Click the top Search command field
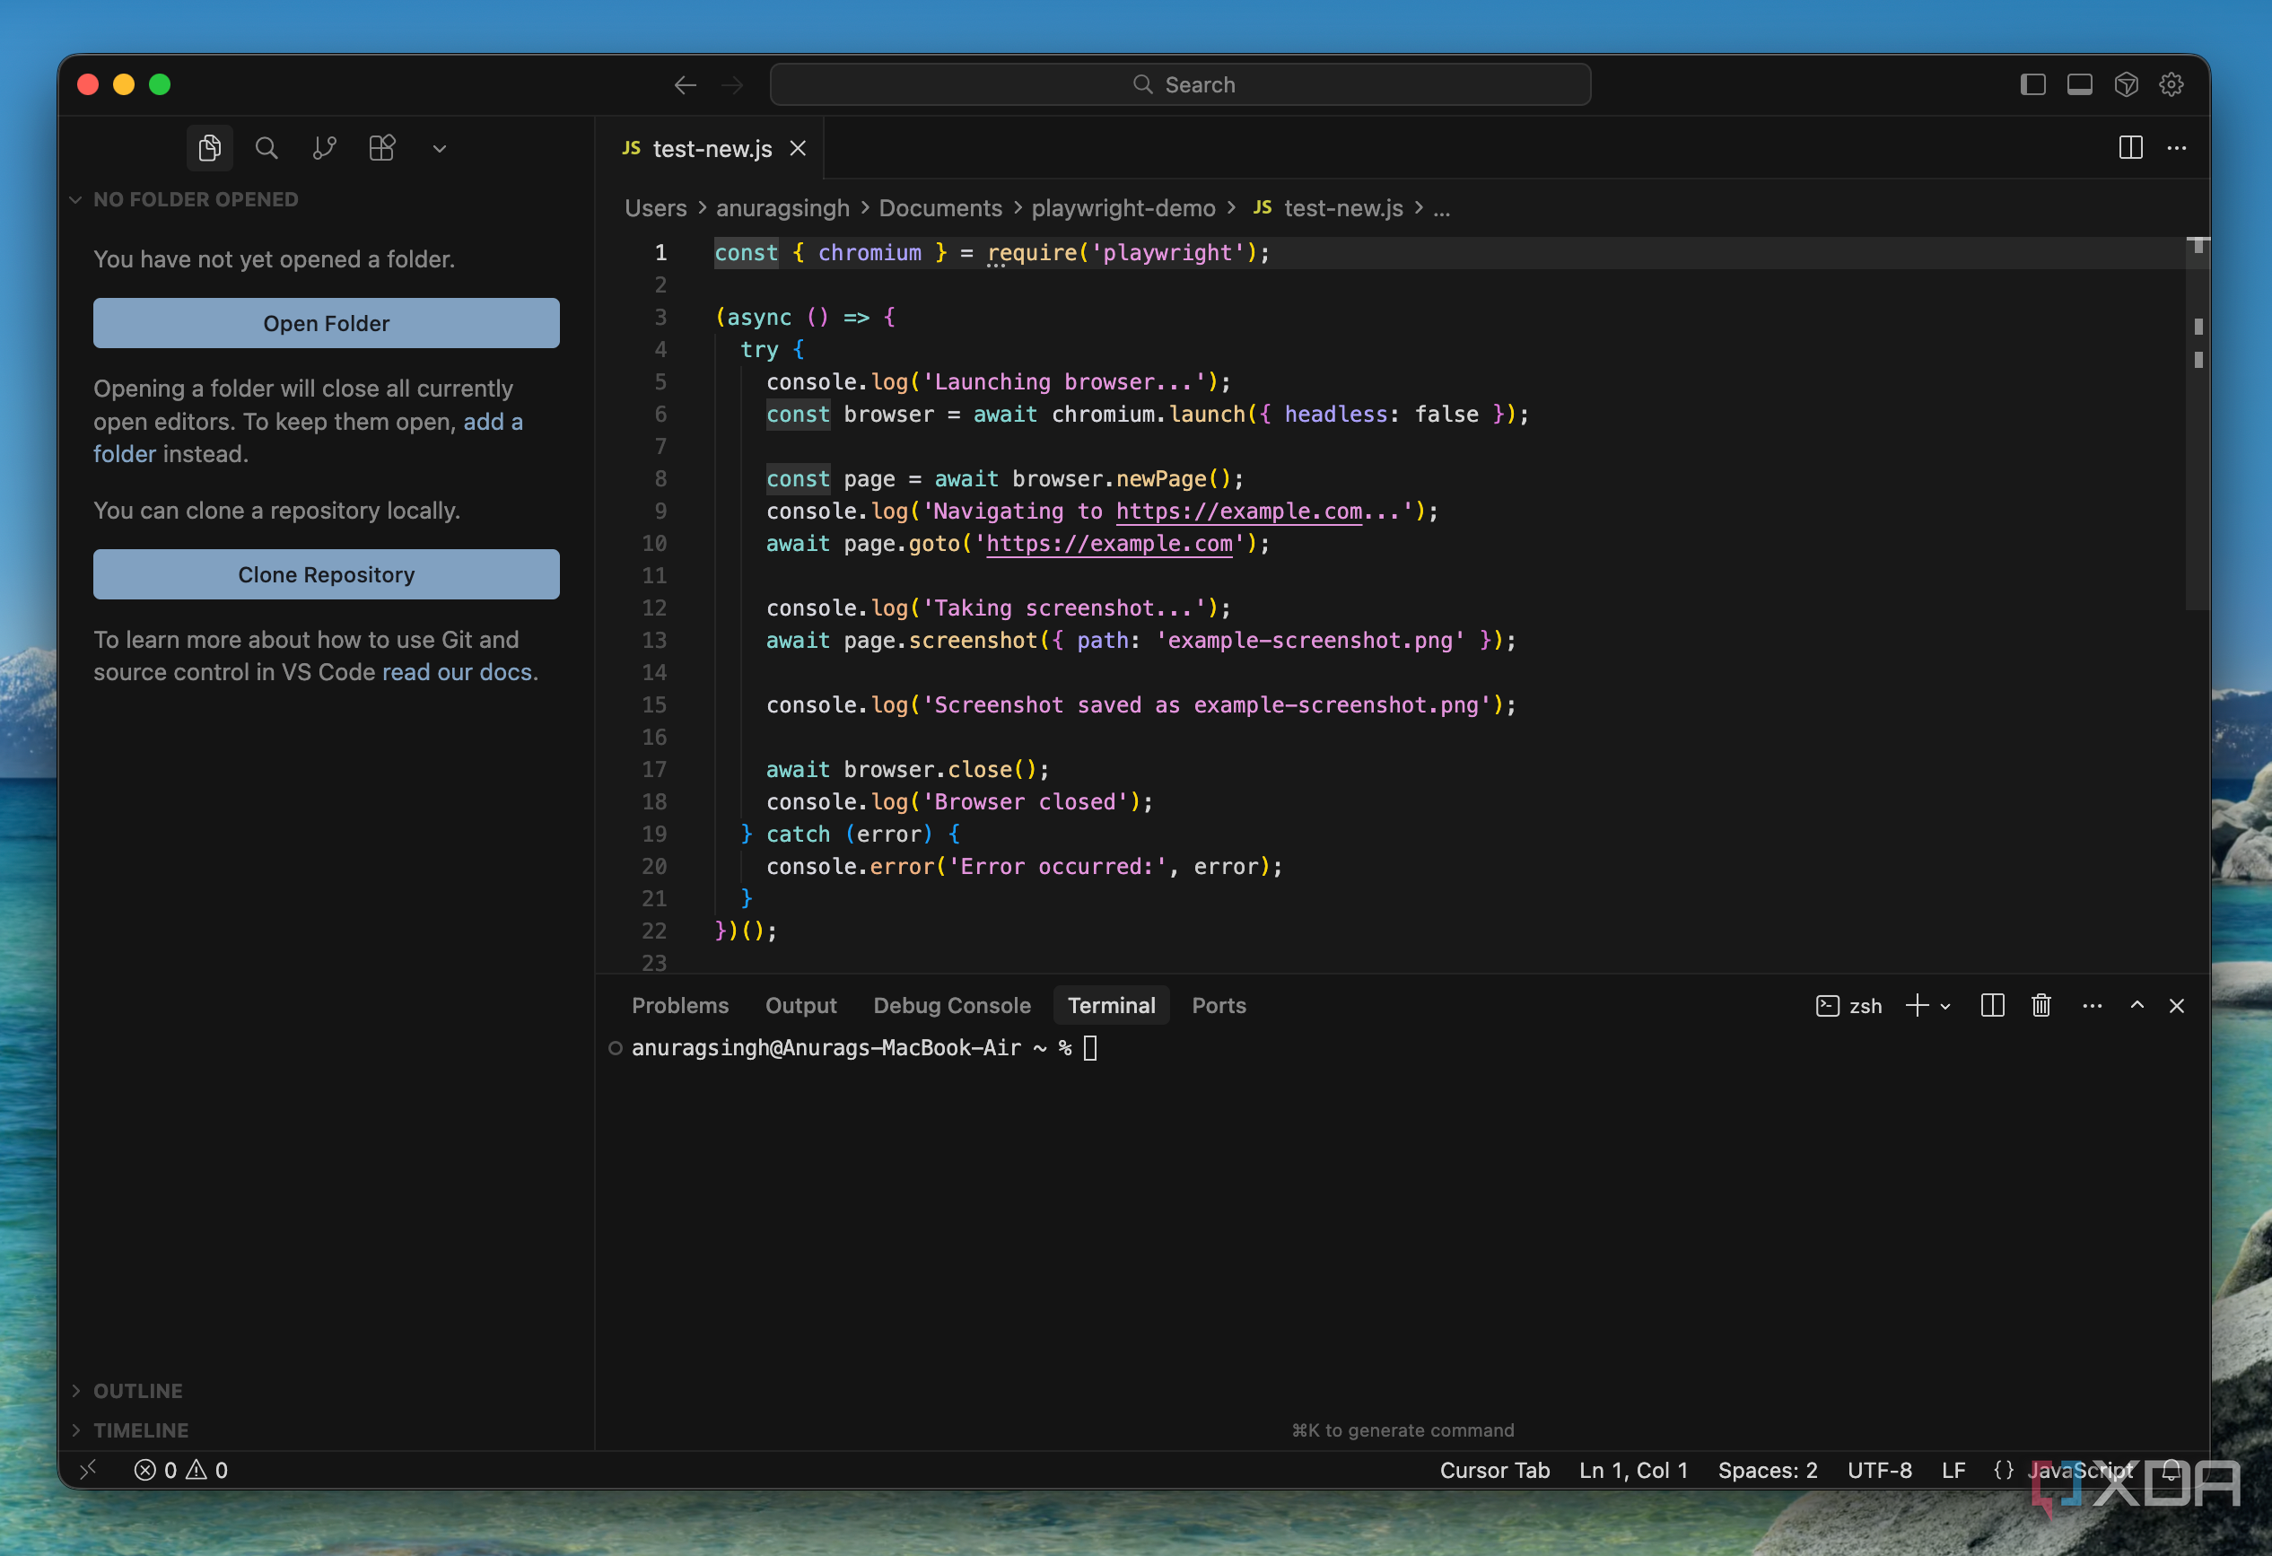2272x1556 pixels. pyautogui.click(x=1180, y=85)
